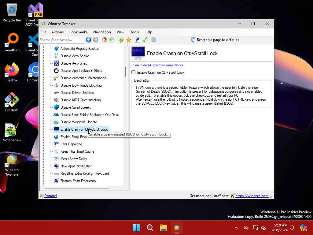This screenshot has width=313, height=235.
Task: Click the Windows Start button
Action: 137,228
